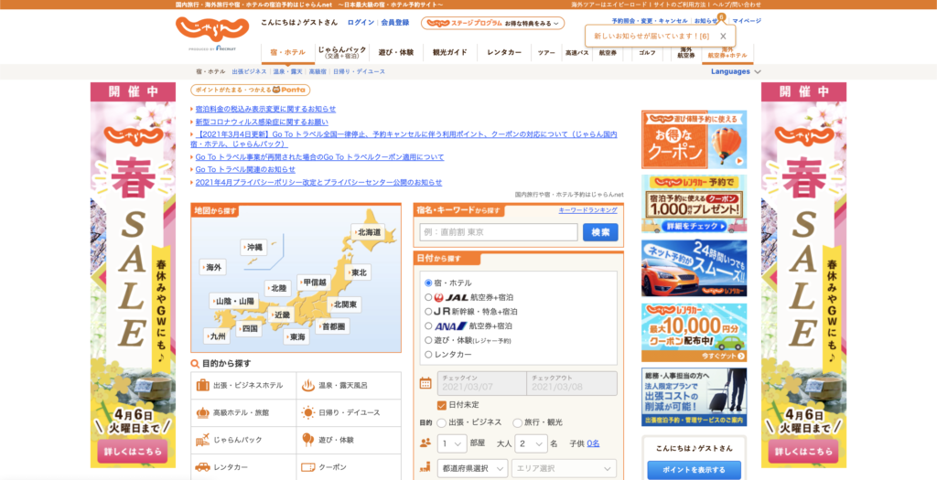Open the じゃらんパック tab

[342, 52]
